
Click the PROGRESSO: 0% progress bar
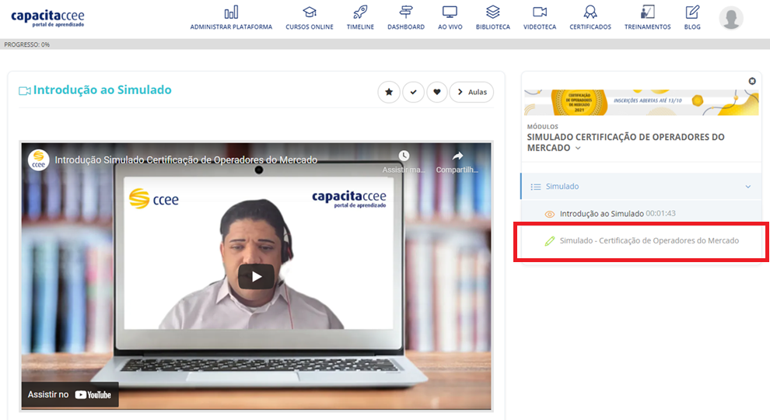click(385, 44)
